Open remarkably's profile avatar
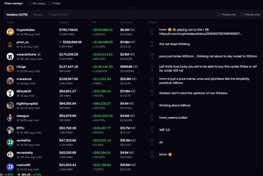Image resolution: width=263 pixels, height=176 pixels. pos(10,155)
